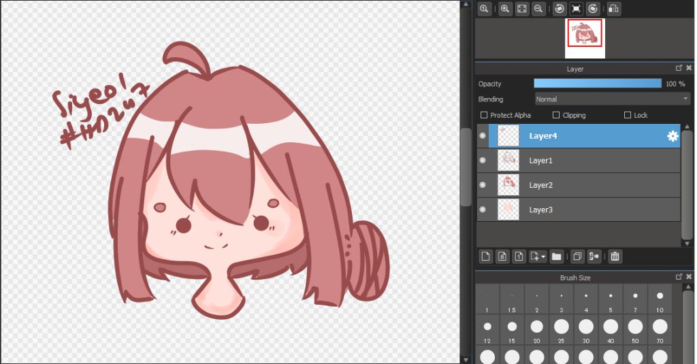Screen dimensions: 697x364
Task: Choose brush size 40
Action: coord(611,331)
